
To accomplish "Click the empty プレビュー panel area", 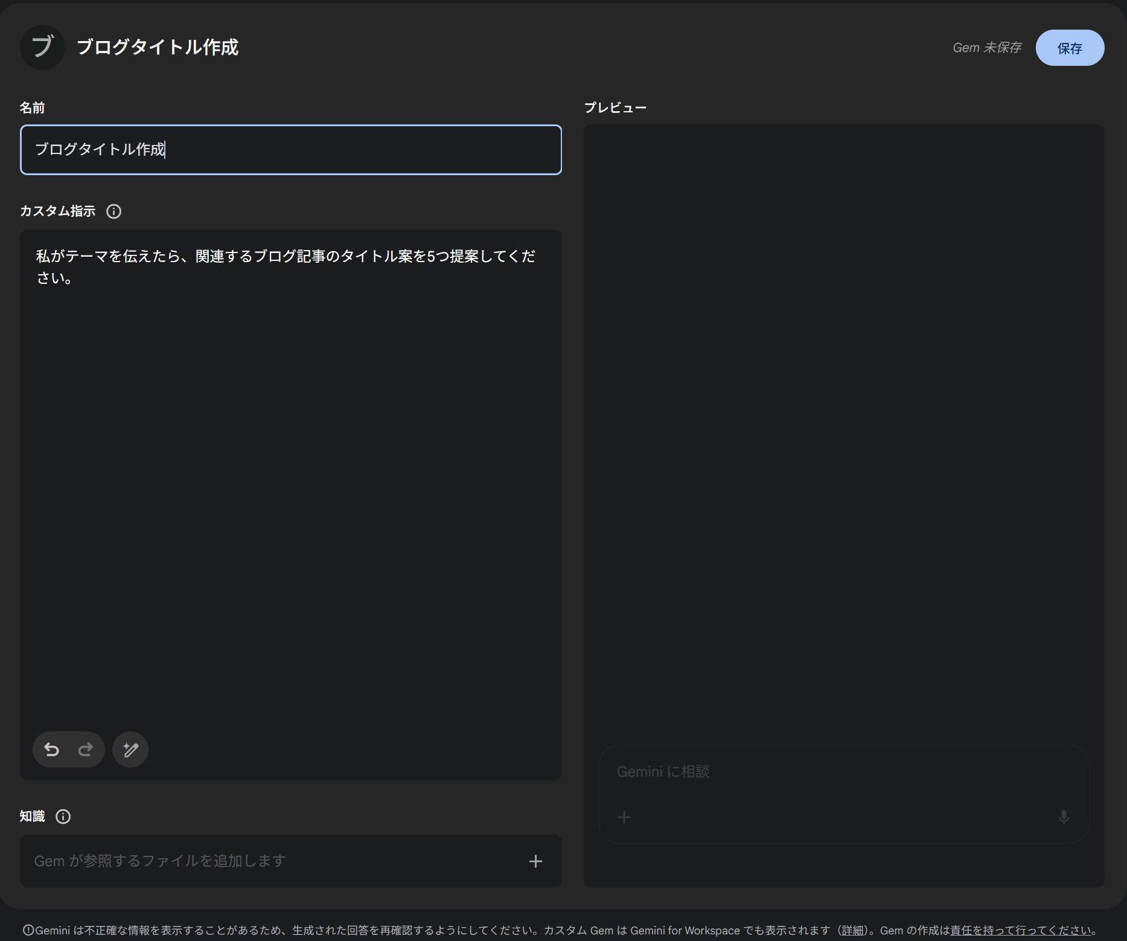I will (843, 423).
